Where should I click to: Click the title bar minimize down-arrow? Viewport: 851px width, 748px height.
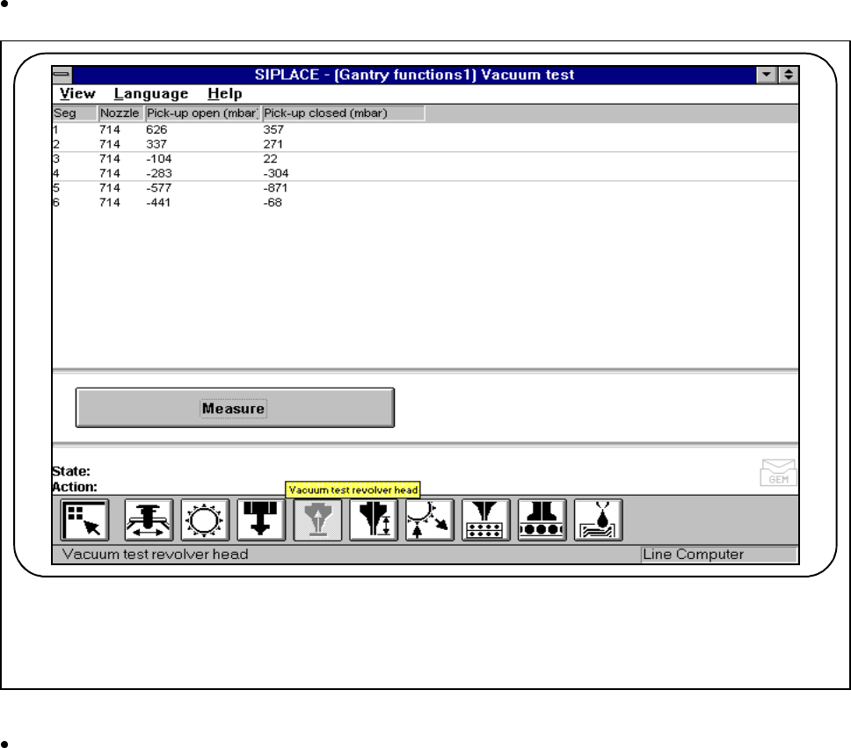[767, 75]
